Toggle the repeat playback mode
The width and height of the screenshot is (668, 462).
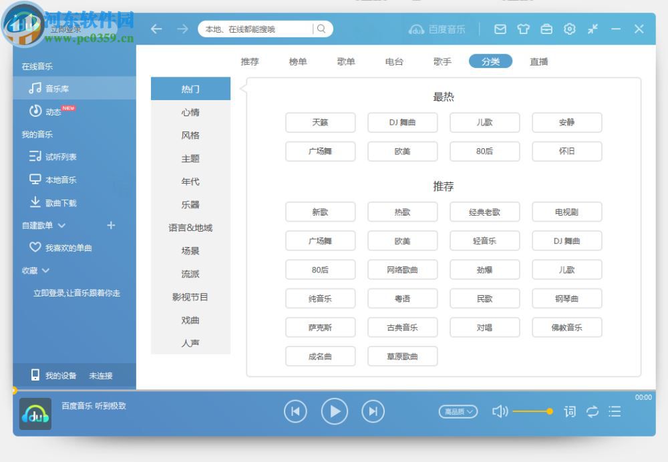pos(593,412)
